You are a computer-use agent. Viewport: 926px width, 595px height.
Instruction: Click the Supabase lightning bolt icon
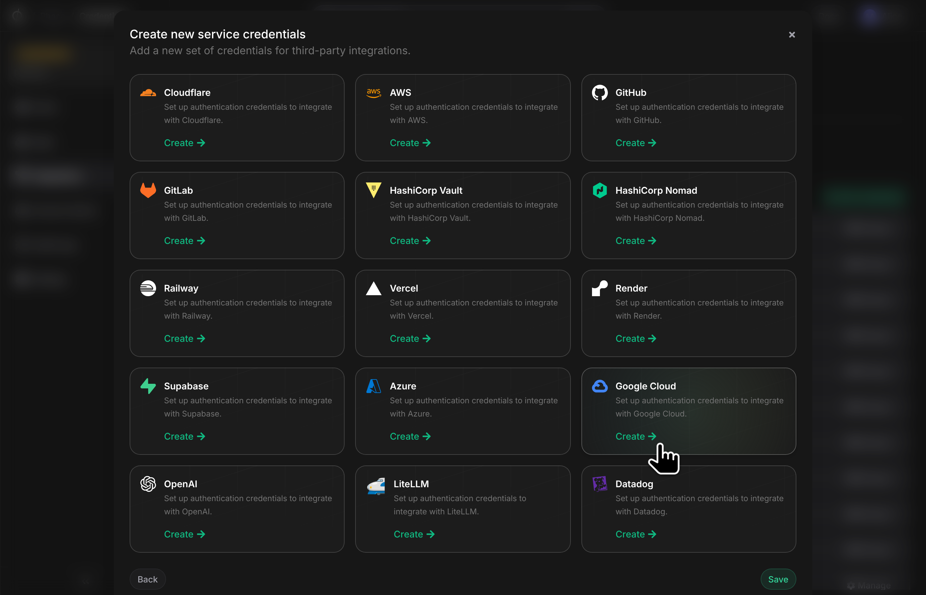pos(148,386)
